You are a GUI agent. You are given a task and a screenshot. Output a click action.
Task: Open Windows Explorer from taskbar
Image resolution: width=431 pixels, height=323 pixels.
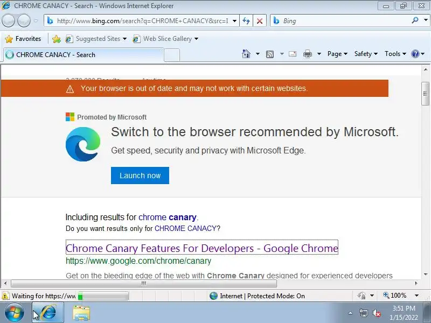(x=81, y=313)
